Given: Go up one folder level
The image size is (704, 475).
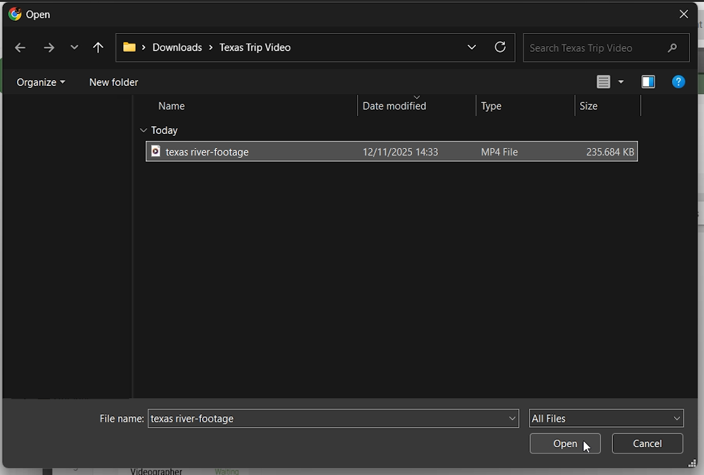Looking at the screenshot, I should (98, 48).
